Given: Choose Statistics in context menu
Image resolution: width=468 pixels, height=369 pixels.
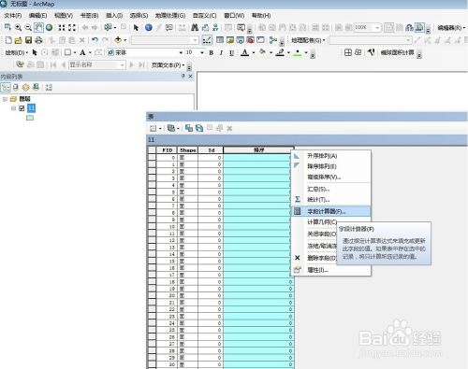Looking at the screenshot, I should click(330, 199).
